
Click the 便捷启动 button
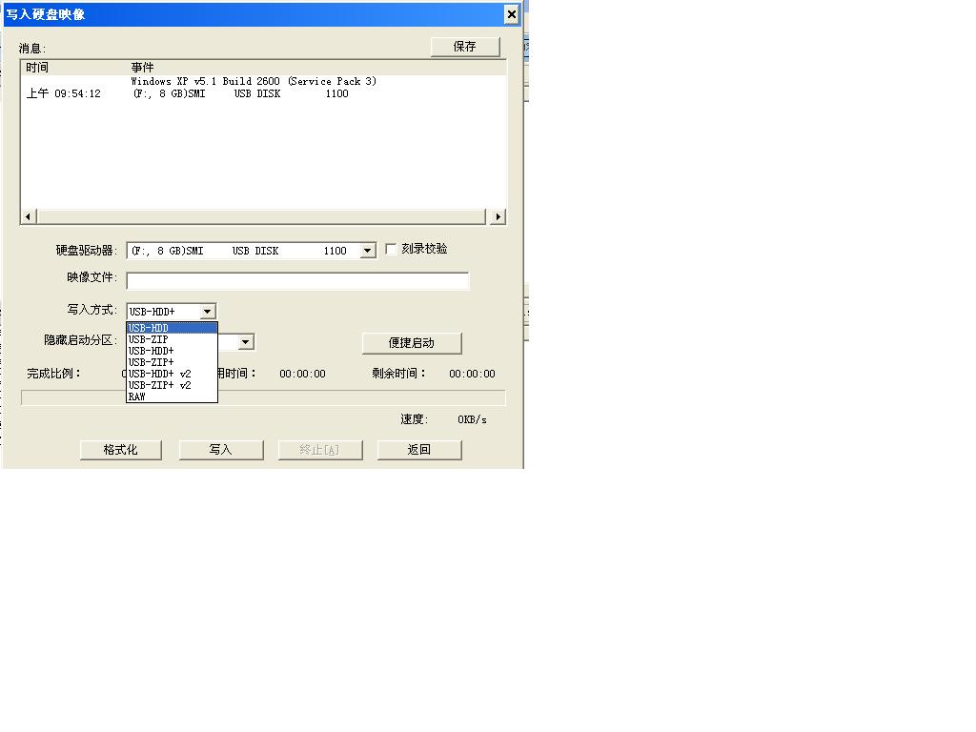coord(412,343)
